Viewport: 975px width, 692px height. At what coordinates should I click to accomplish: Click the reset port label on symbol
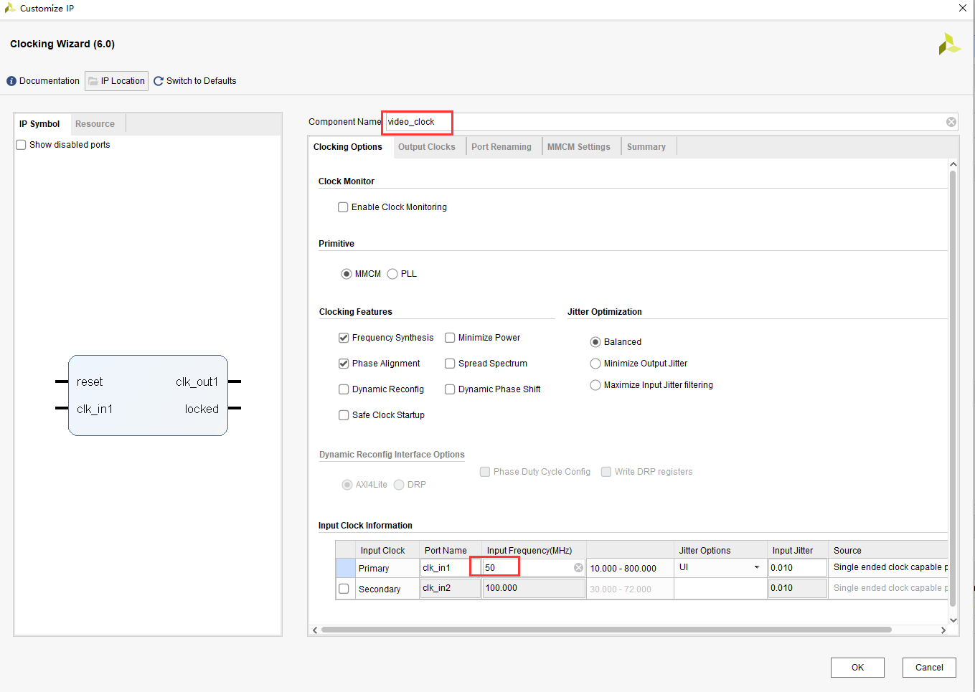click(x=90, y=382)
